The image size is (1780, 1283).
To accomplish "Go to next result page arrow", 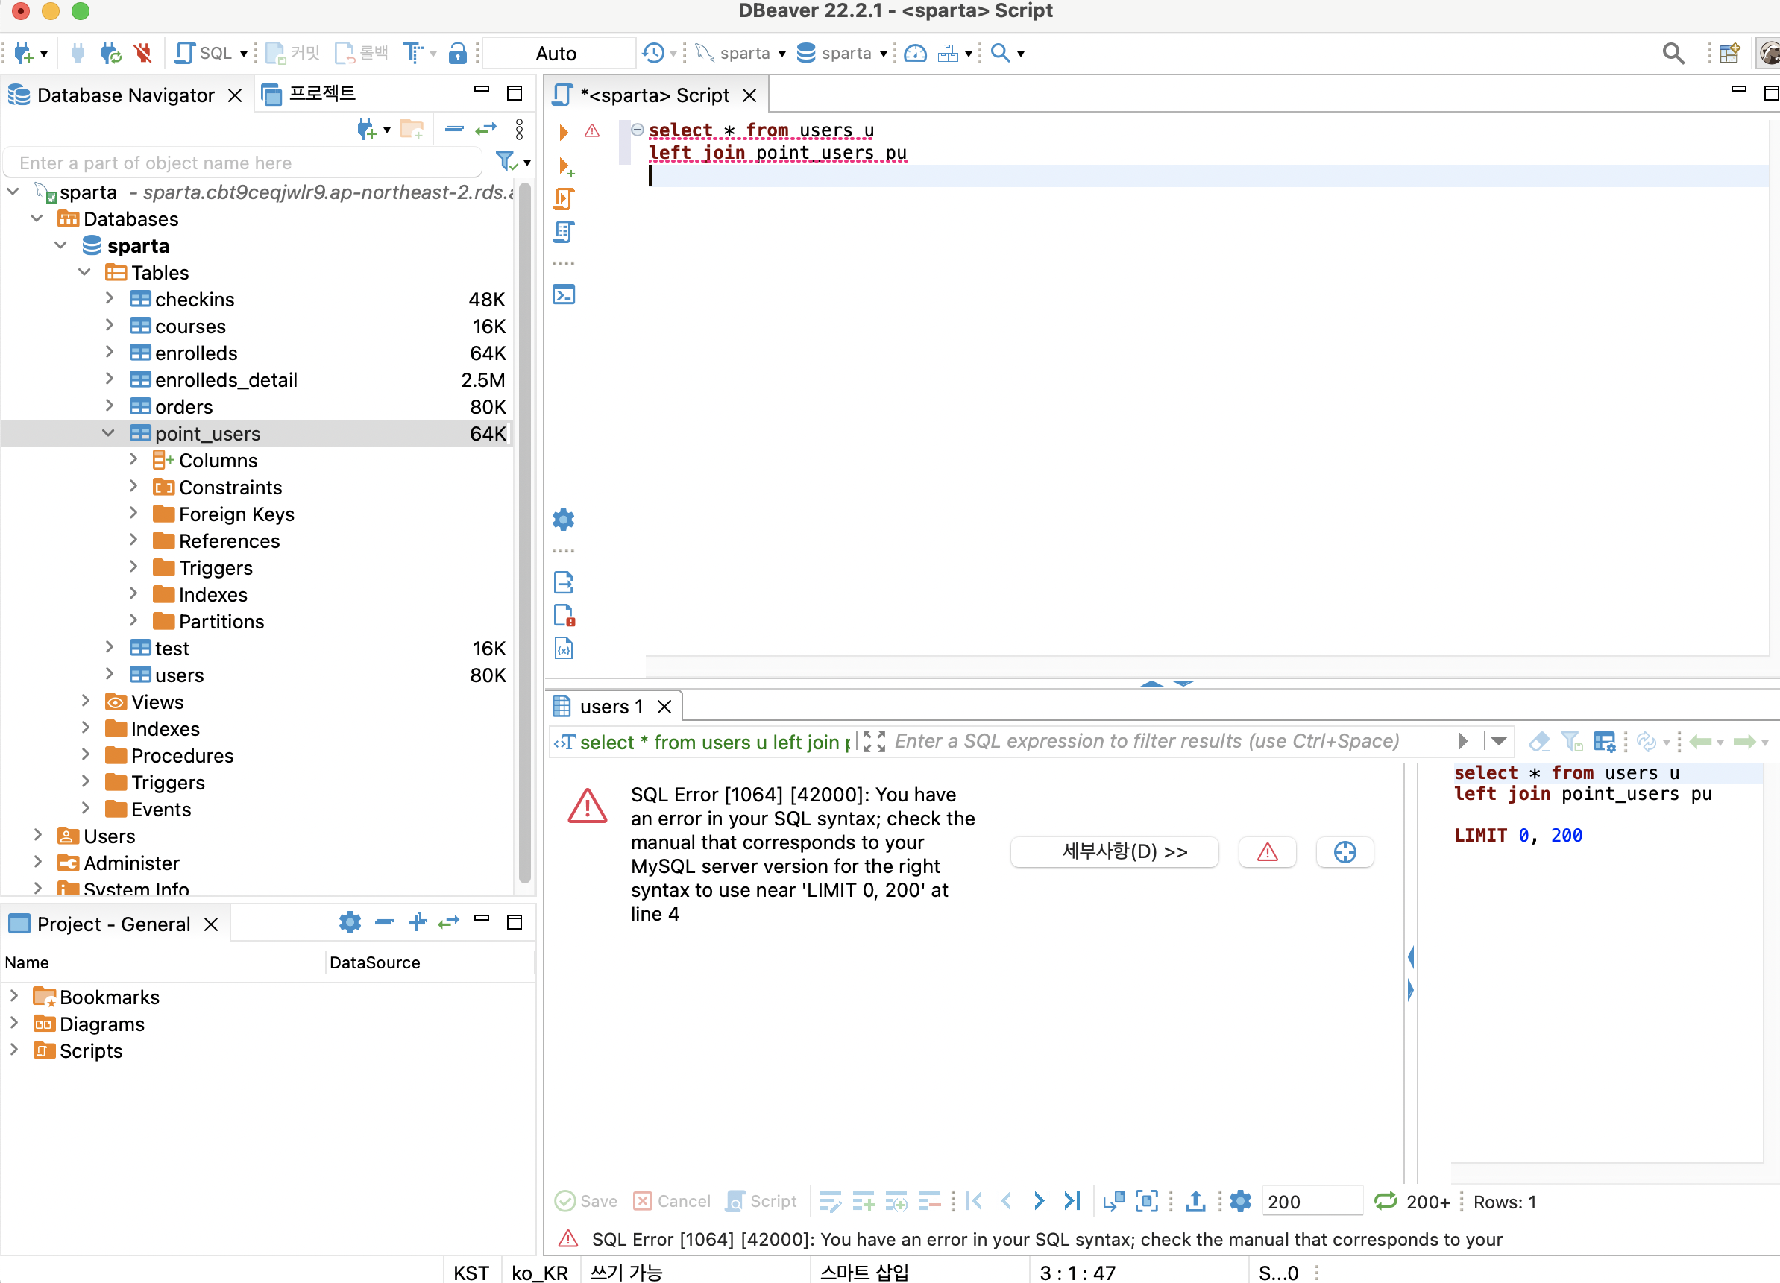I will click(1038, 1202).
